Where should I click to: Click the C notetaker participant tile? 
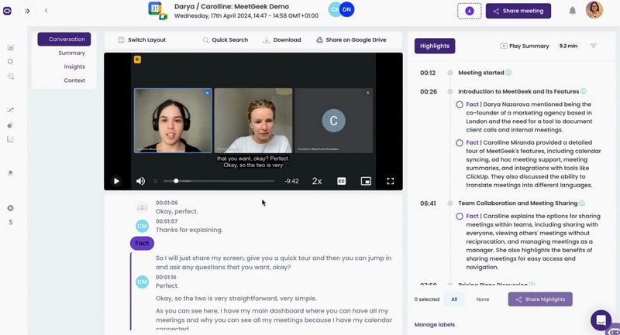333,121
